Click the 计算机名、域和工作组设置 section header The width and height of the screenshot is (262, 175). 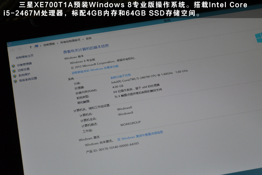tap(91, 108)
